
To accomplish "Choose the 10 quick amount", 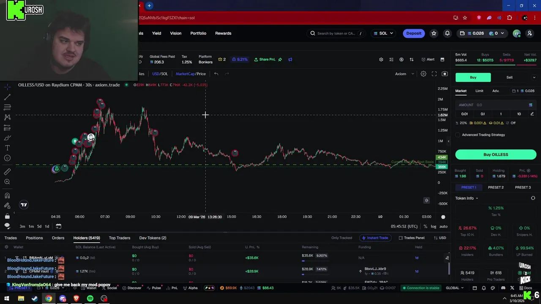I will point(519,114).
